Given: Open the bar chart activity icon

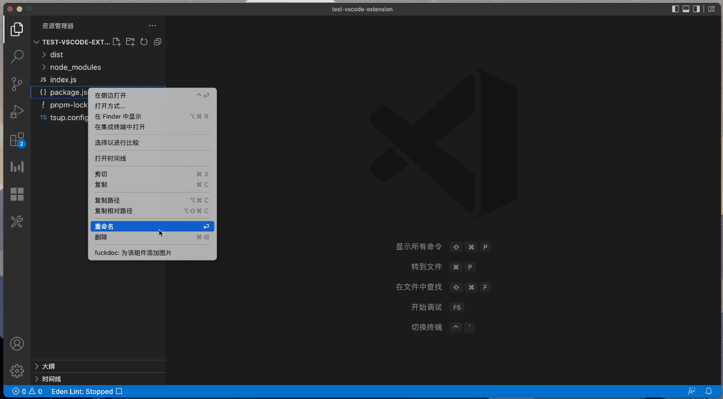Looking at the screenshot, I should (17, 166).
